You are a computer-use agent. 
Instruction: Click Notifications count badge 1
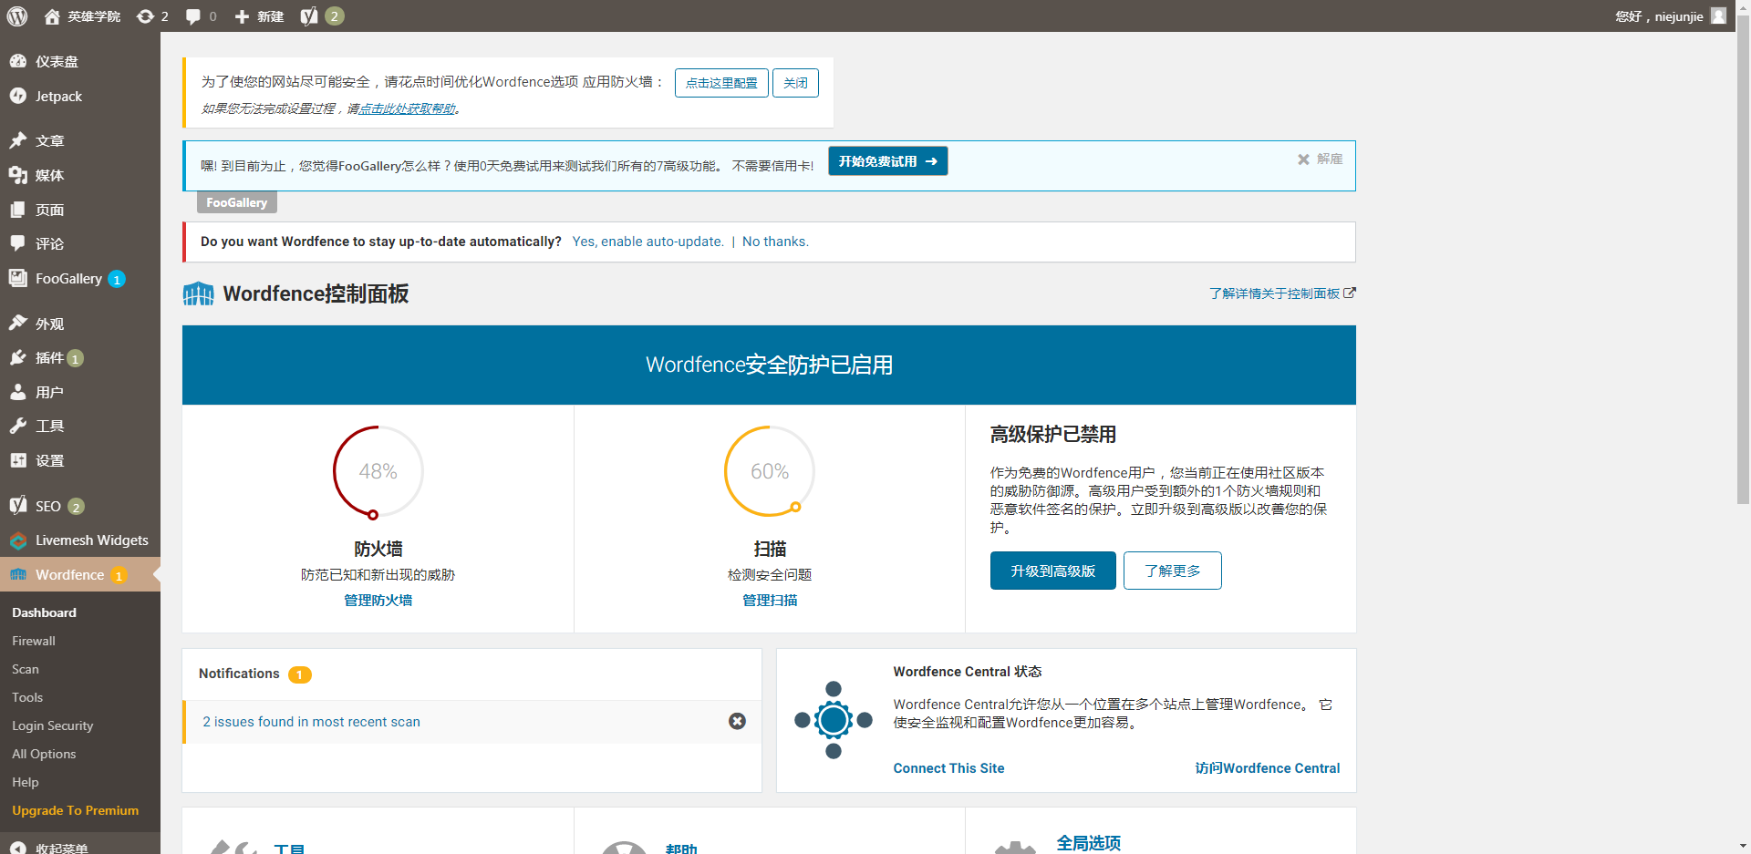tap(299, 674)
